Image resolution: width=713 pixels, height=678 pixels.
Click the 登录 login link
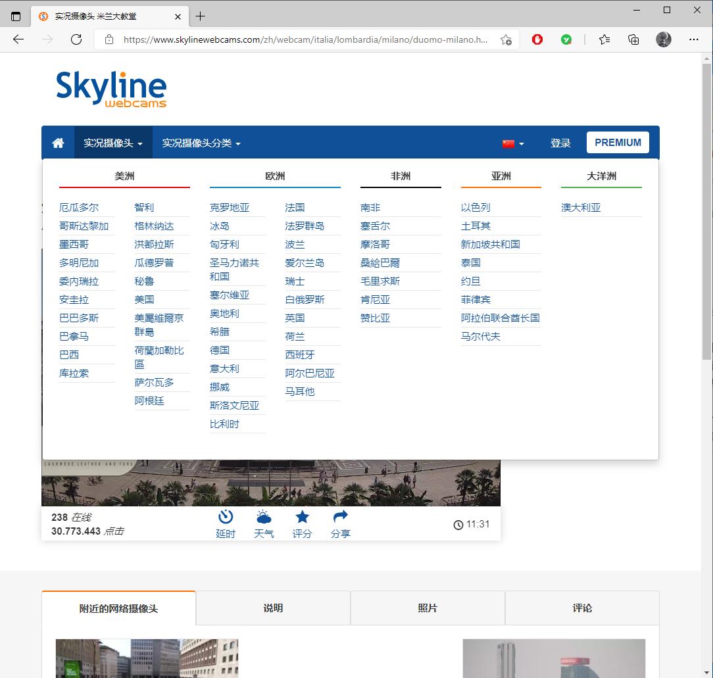(x=561, y=143)
